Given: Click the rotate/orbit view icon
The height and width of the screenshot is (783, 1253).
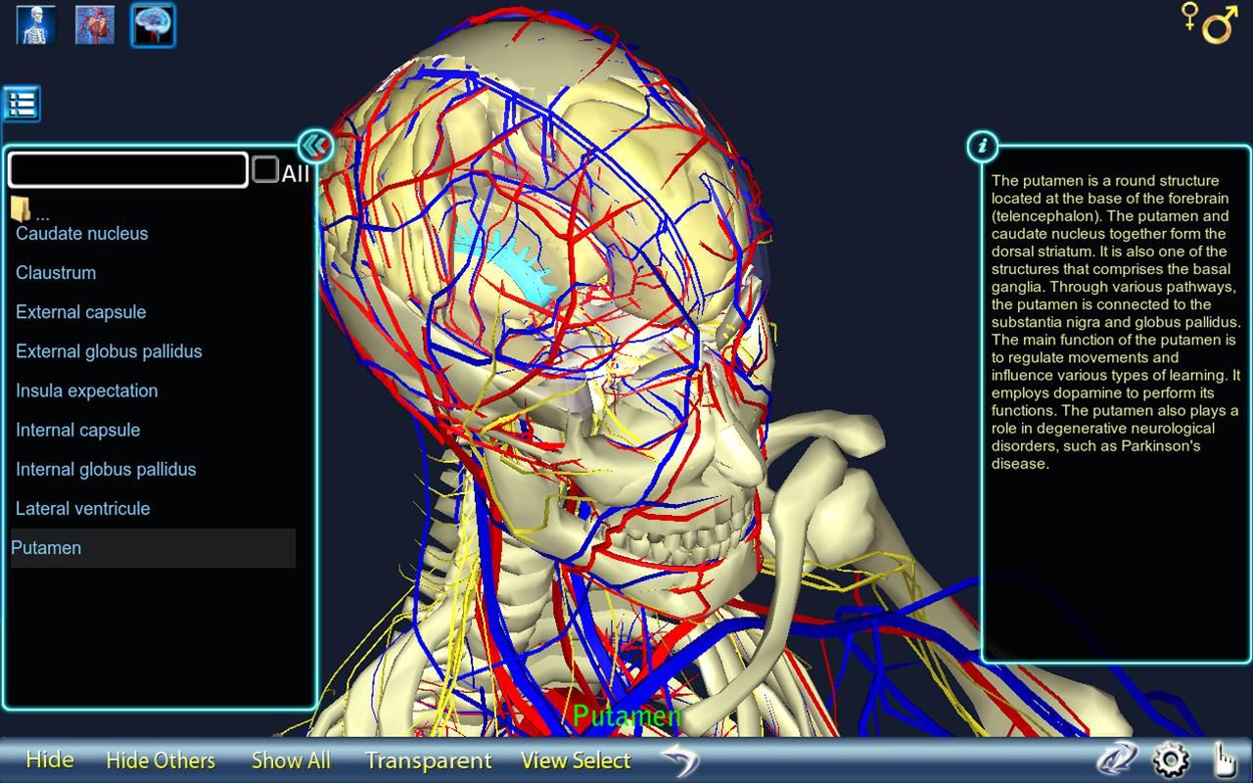Looking at the screenshot, I should (1116, 759).
